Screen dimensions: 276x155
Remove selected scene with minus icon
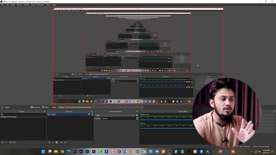tap(6, 143)
